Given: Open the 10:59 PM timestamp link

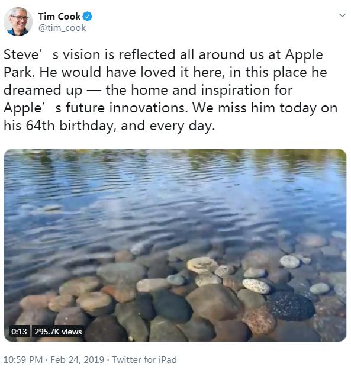Looking at the screenshot, I should (23, 359).
